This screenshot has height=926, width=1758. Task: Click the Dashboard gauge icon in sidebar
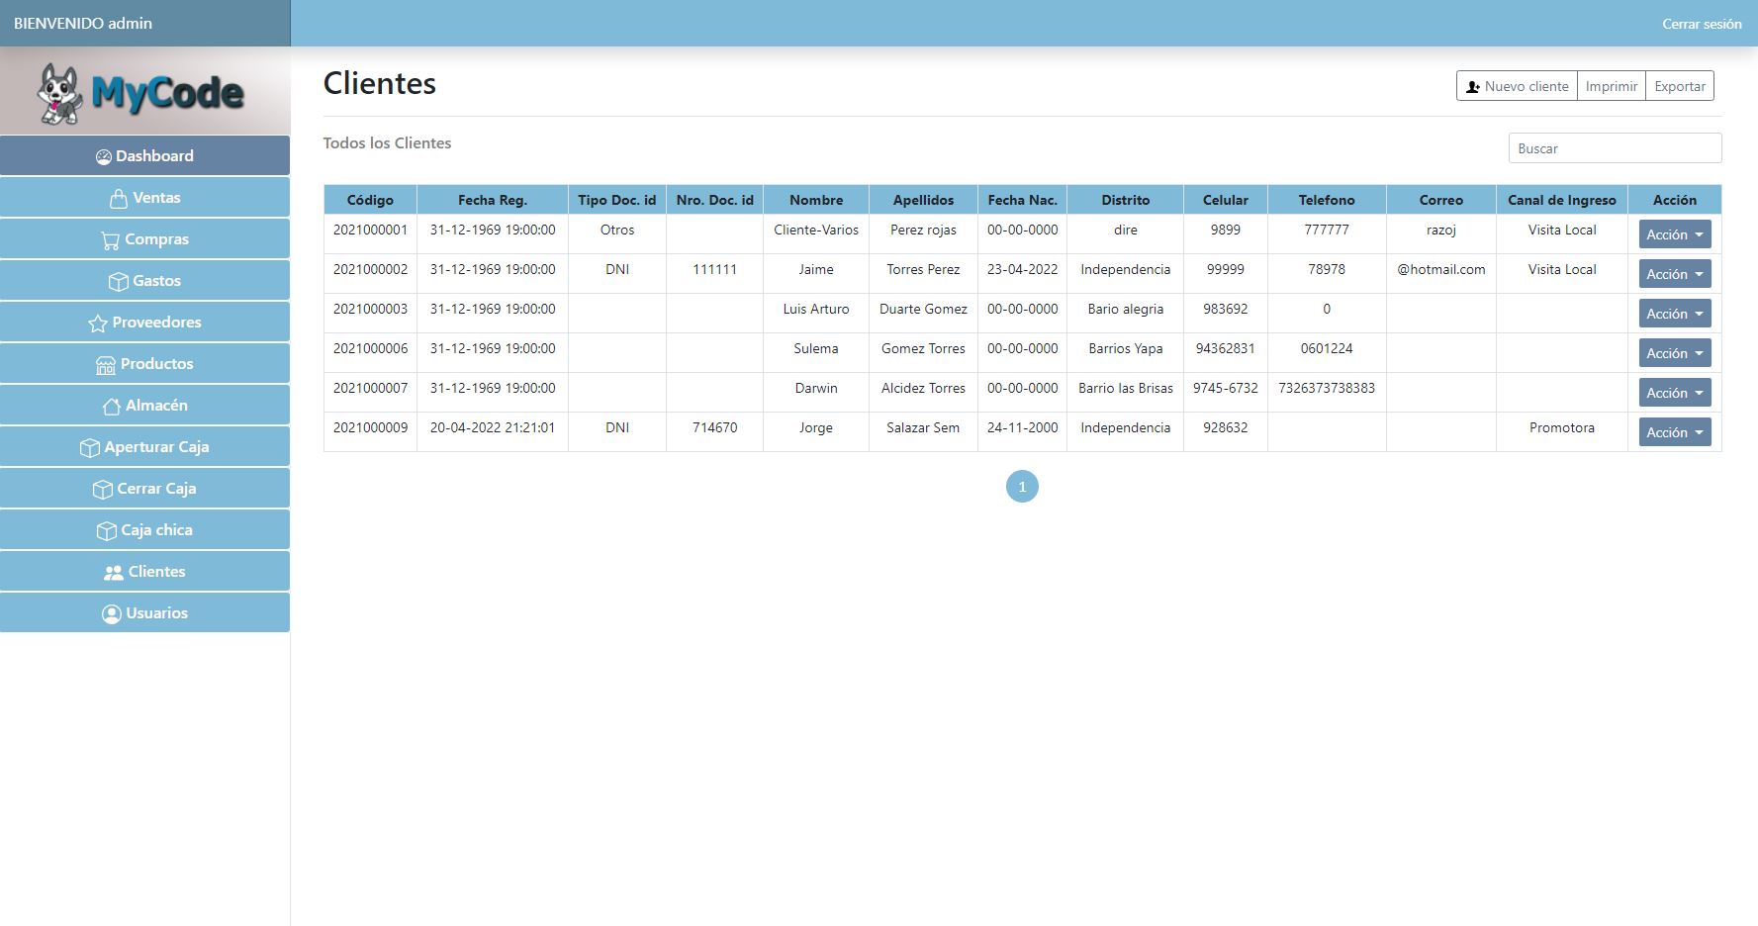[x=103, y=156]
